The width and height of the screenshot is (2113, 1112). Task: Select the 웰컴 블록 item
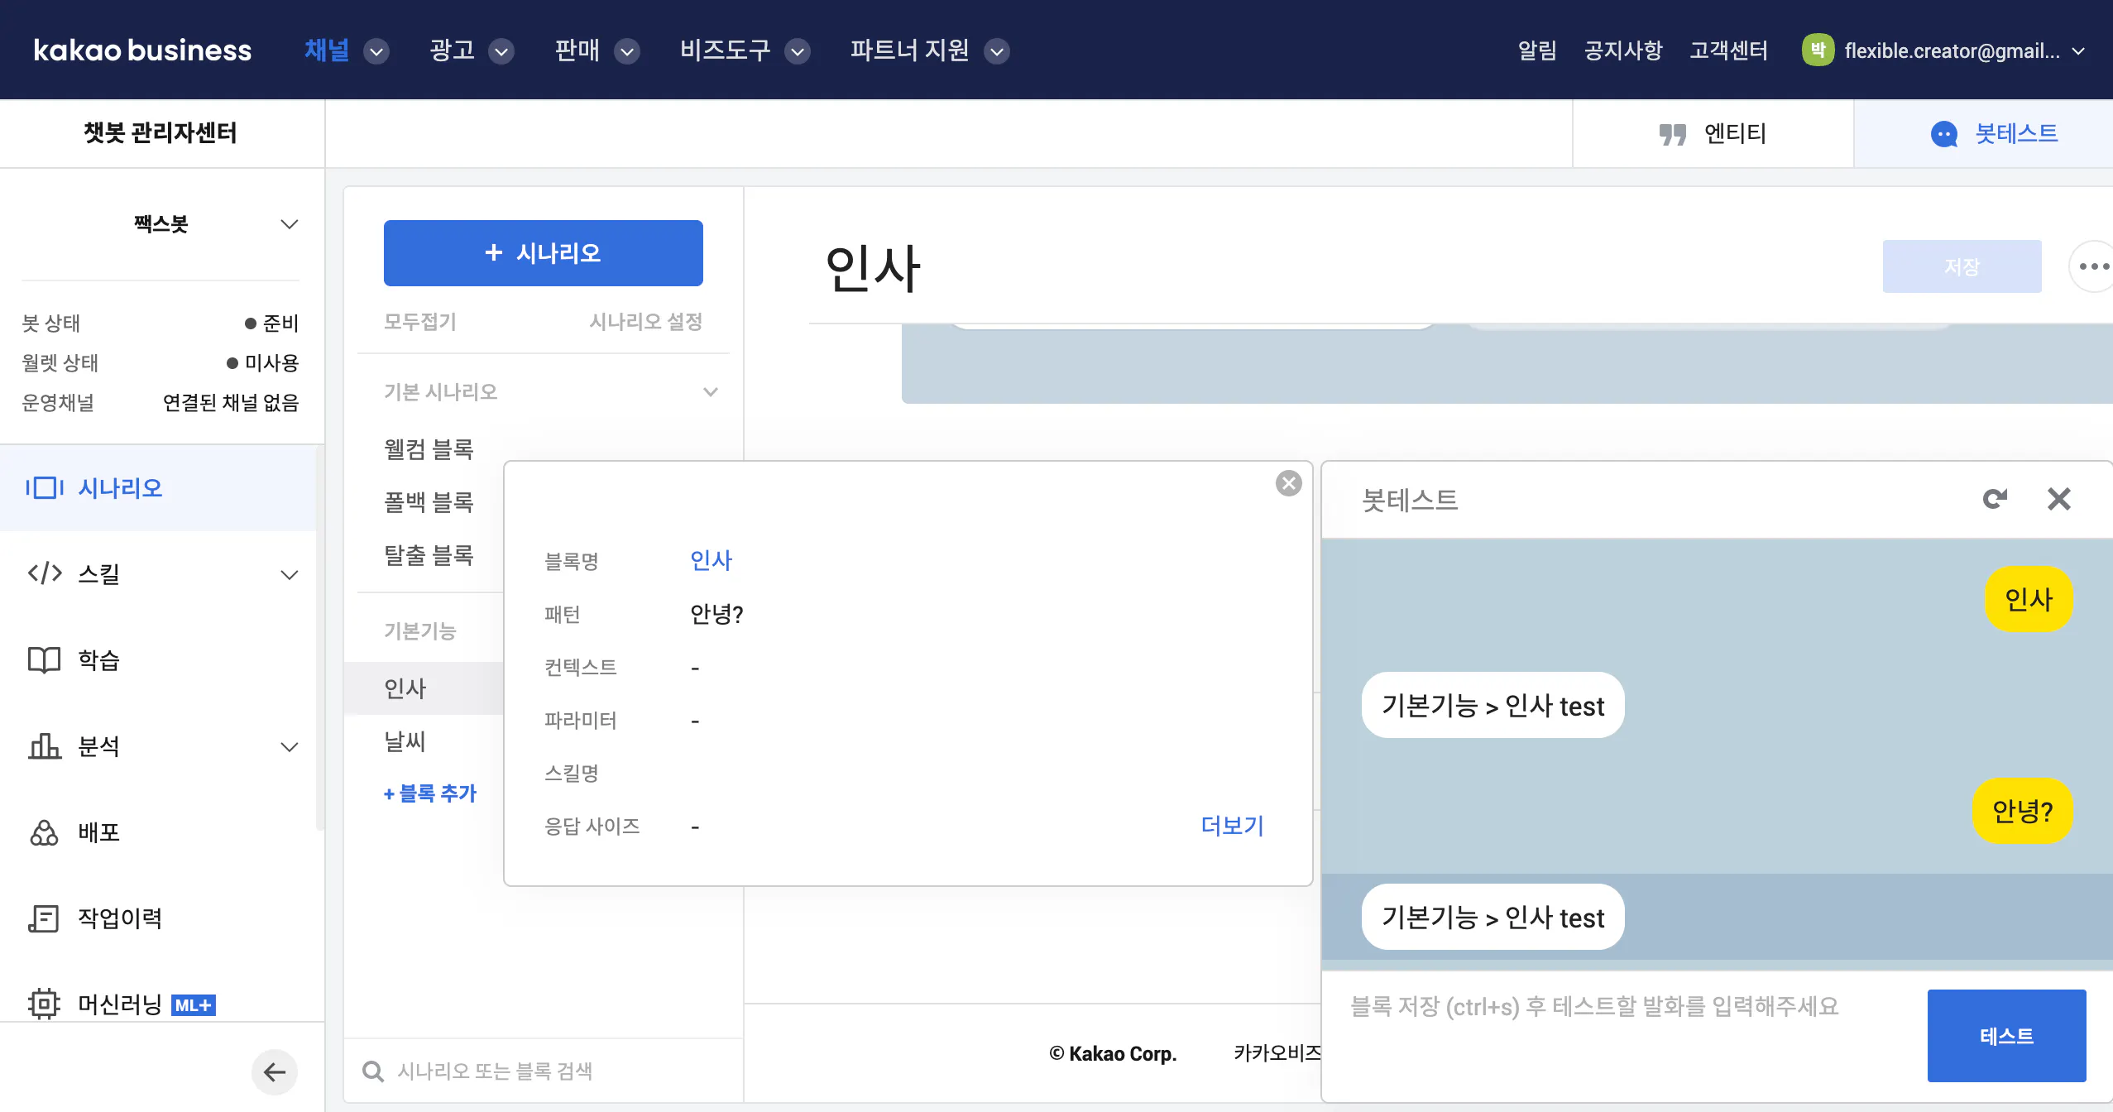click(429, 449)
